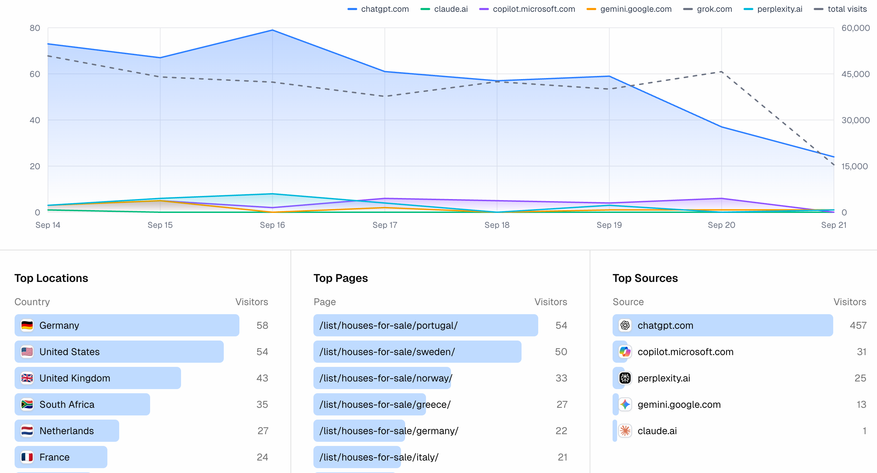Click the claude.ai green legend swatch
877x473 pixels.
425,9
